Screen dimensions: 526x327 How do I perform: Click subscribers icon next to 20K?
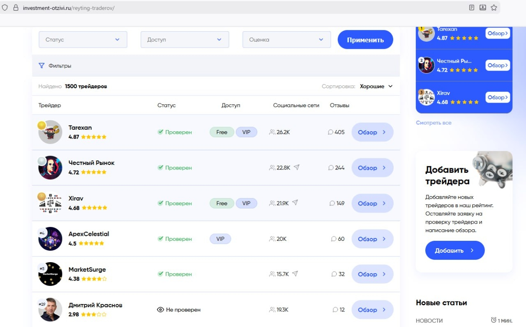[x=272, y=239]
